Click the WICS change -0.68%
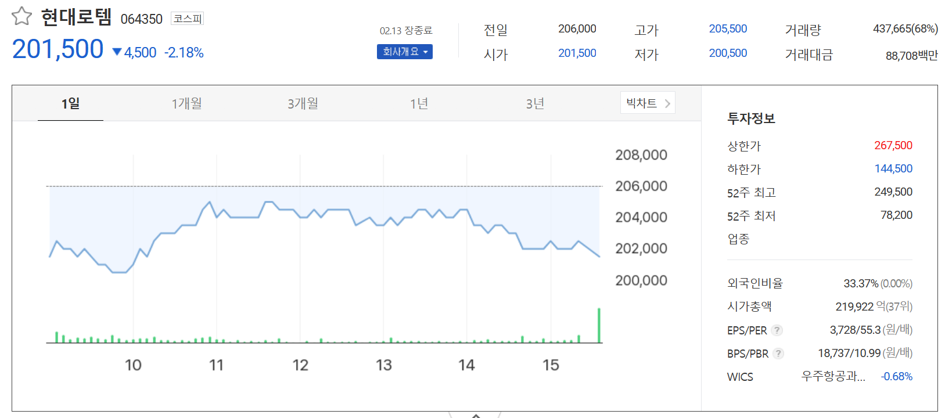Image resolution: width=945 pixels, height=418 pixels. coord(896,377)
